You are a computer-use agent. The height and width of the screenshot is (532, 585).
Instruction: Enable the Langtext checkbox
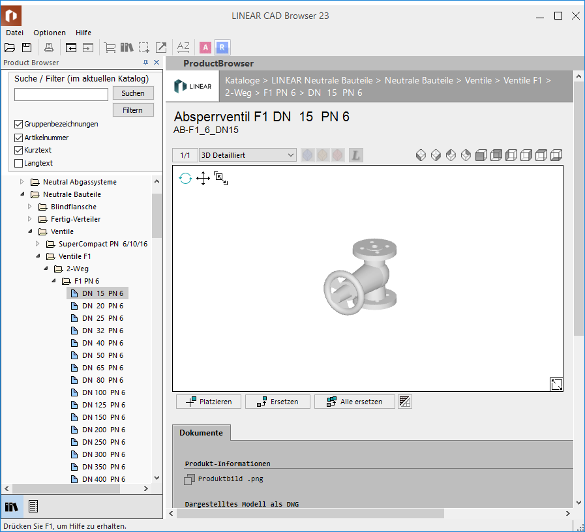(x=18, y=163)
